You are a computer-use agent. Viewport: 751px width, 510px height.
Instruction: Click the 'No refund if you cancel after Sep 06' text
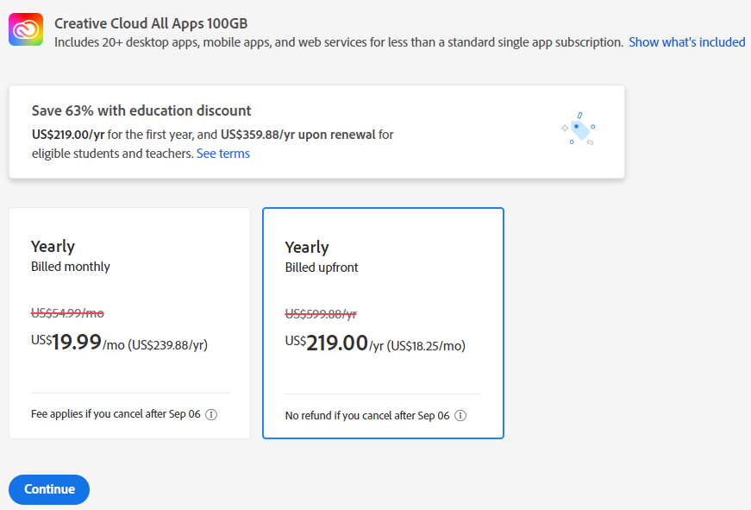(367, 416)
